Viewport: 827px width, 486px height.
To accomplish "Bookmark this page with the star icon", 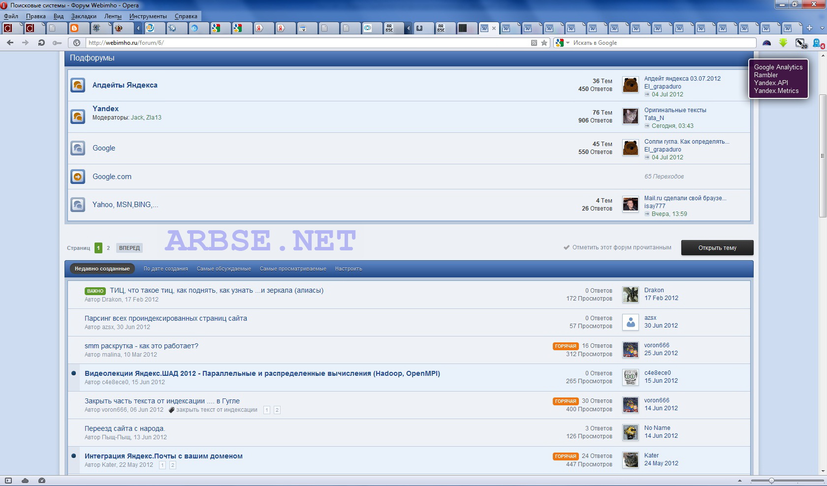I will coord(544,43).
